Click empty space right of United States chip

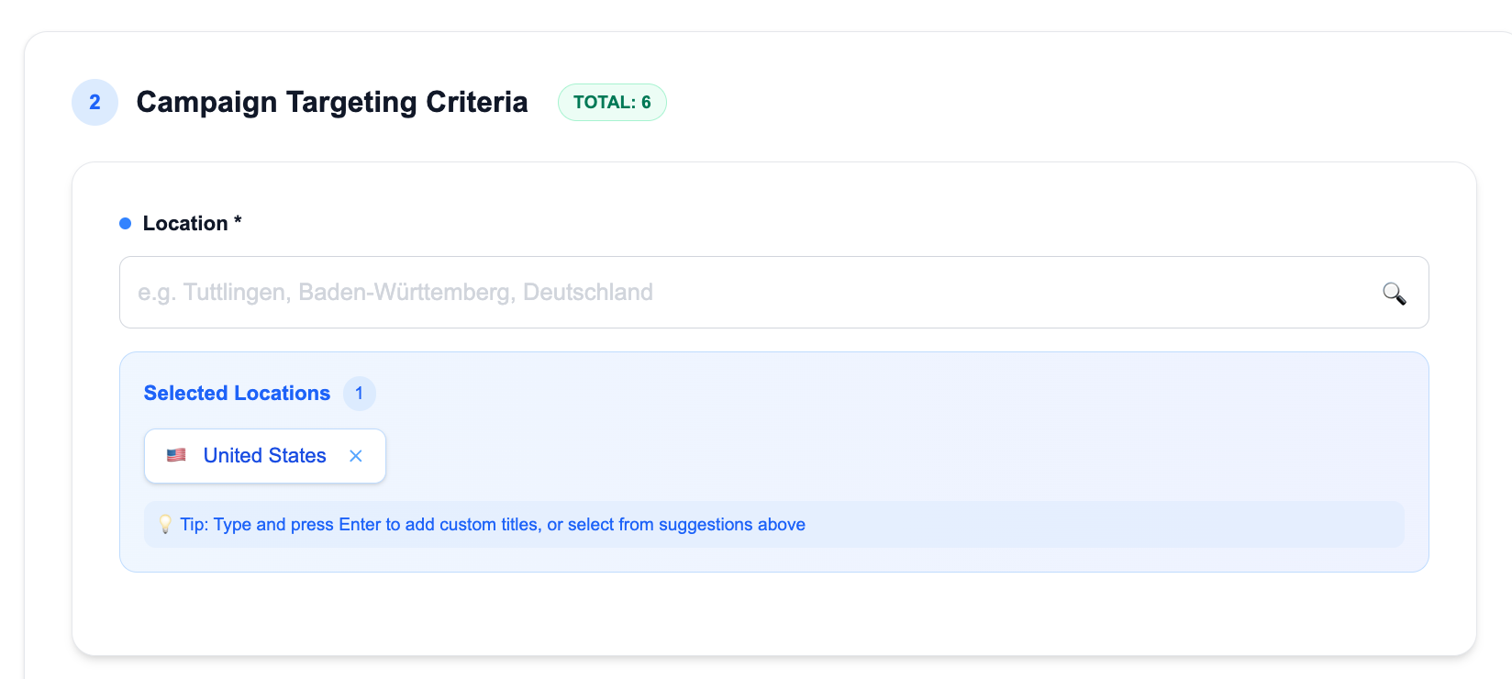click(x=826, y=456)
